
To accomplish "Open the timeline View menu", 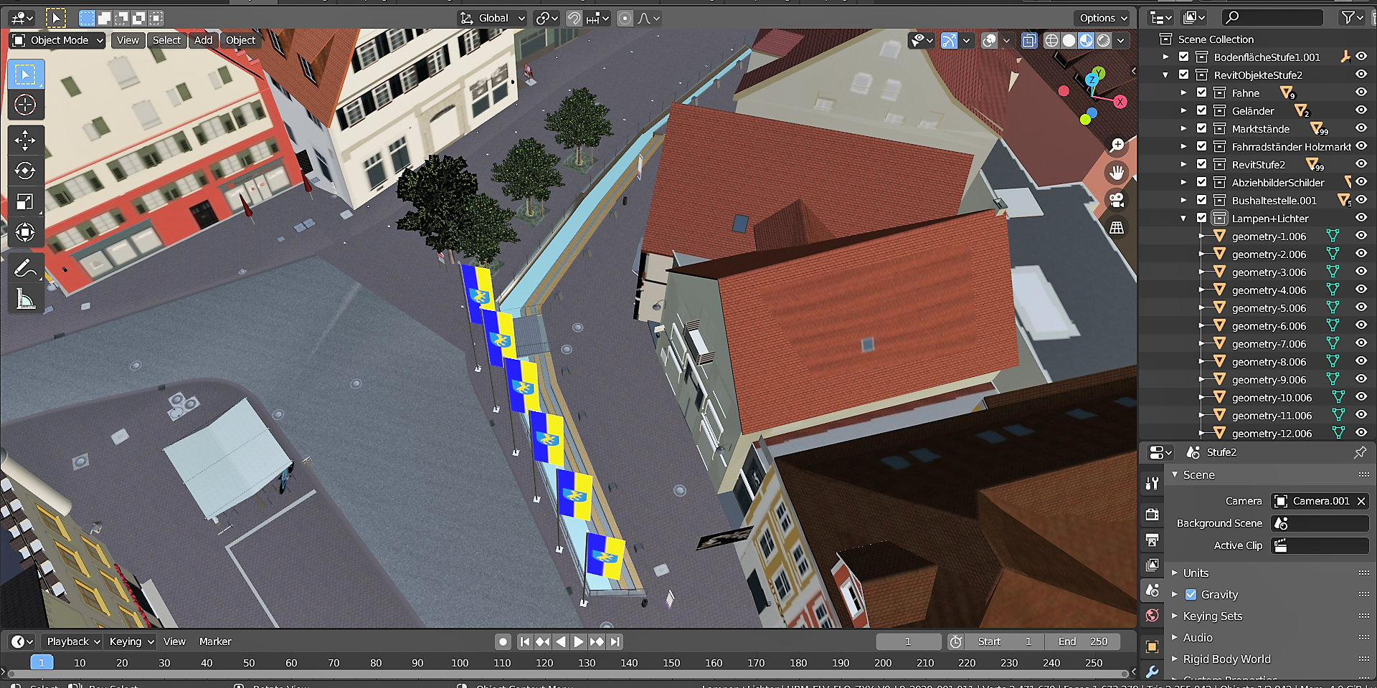I will (x=174, y=641).
